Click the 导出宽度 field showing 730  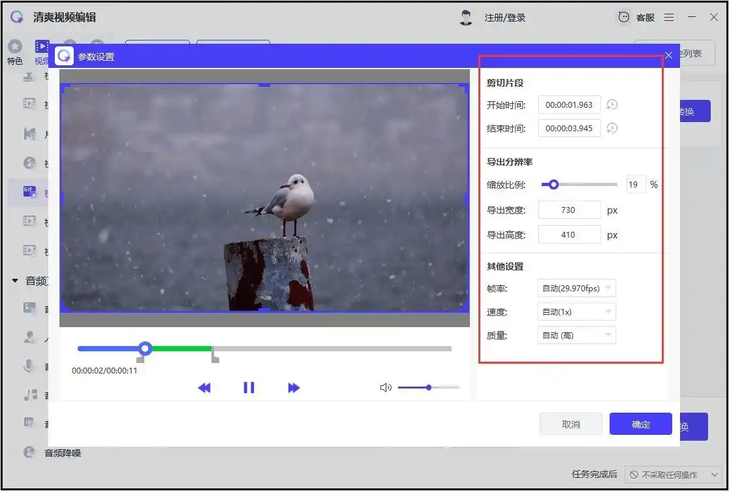[569, 210]
